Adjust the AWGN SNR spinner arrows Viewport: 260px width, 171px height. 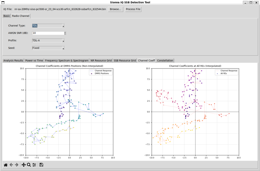(x=65, y=33)
